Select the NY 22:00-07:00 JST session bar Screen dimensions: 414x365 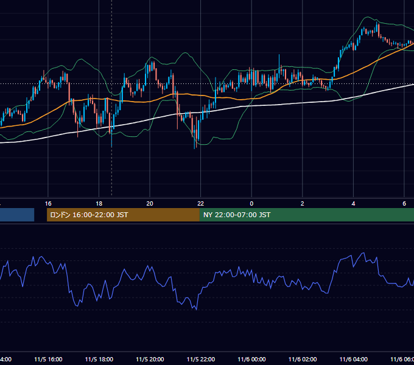pos(306,215)
